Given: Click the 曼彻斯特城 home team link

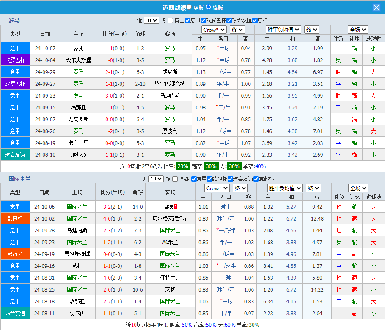Looking at the screenshot, I should 77,254.
